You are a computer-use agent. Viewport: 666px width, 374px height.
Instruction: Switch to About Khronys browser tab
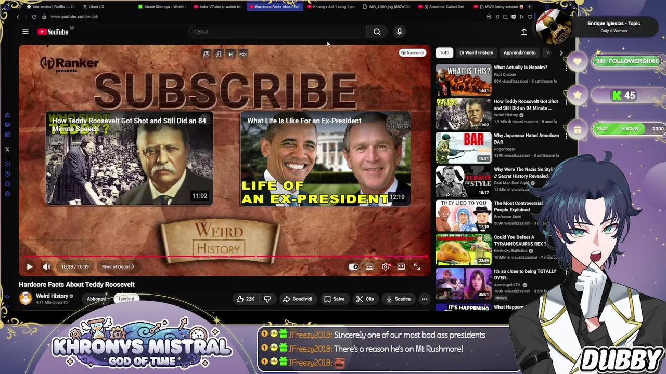pyautogui.click(x=161, y=7)
